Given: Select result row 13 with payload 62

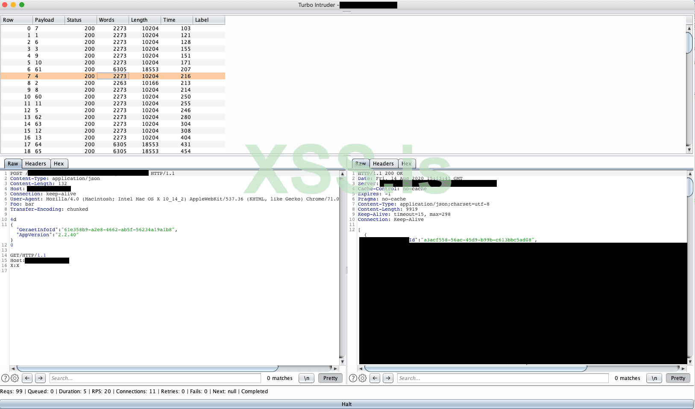Looking at the screenshot, I should (113, 117).
